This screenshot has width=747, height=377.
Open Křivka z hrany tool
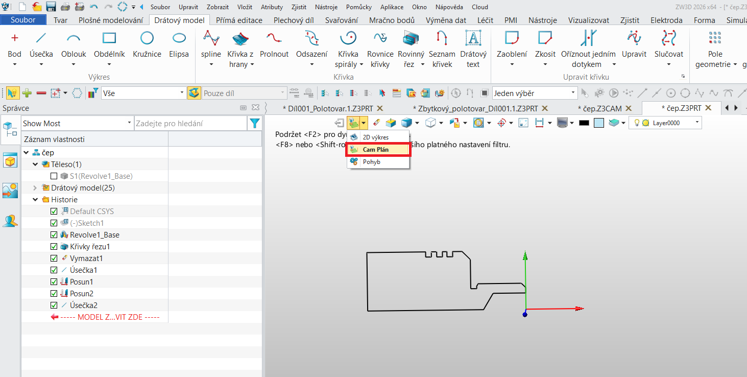point(240,49)
